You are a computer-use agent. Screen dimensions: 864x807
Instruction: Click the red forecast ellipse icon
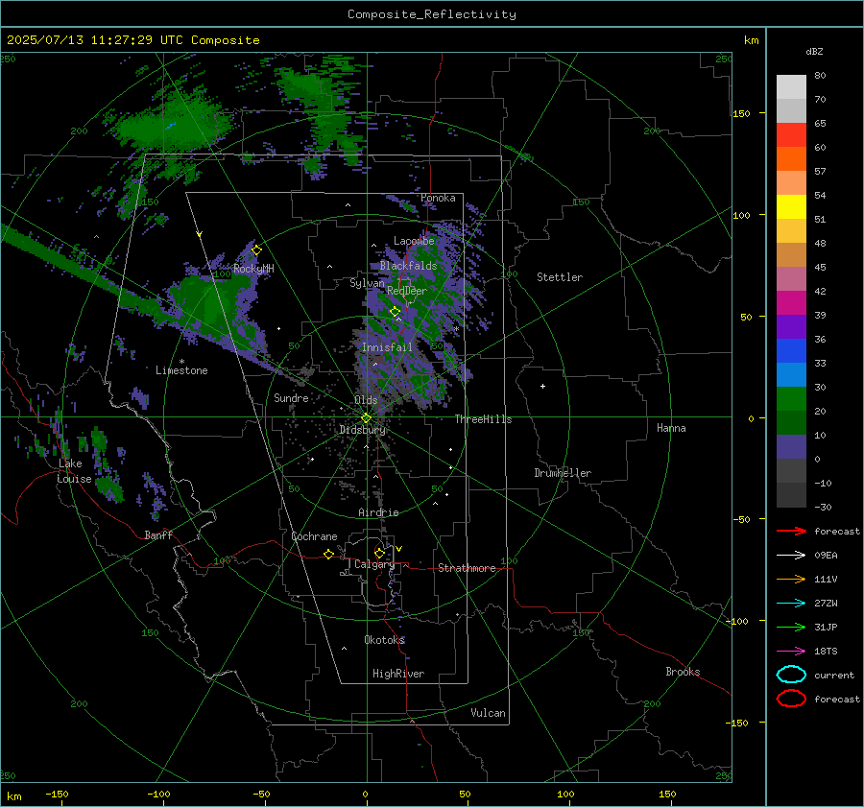[x=791, y=699]
